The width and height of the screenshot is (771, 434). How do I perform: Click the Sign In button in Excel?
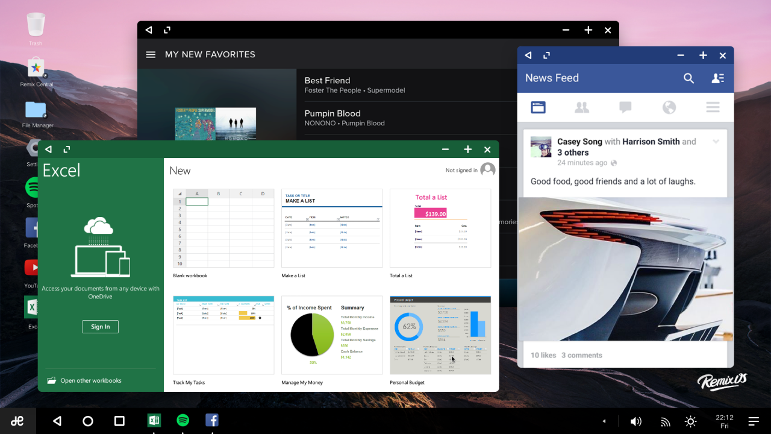click(x=100, y=326)
